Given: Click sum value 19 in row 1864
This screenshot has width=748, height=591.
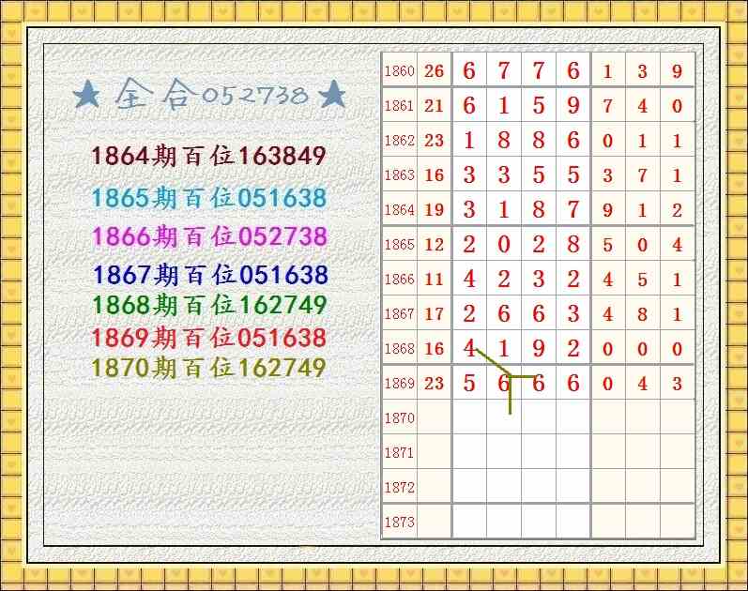Looking at the screenshot, I should [x=434, y=210].
